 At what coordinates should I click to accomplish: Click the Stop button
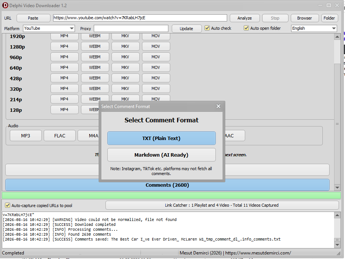pyautogui.click(x=275, y=18)
